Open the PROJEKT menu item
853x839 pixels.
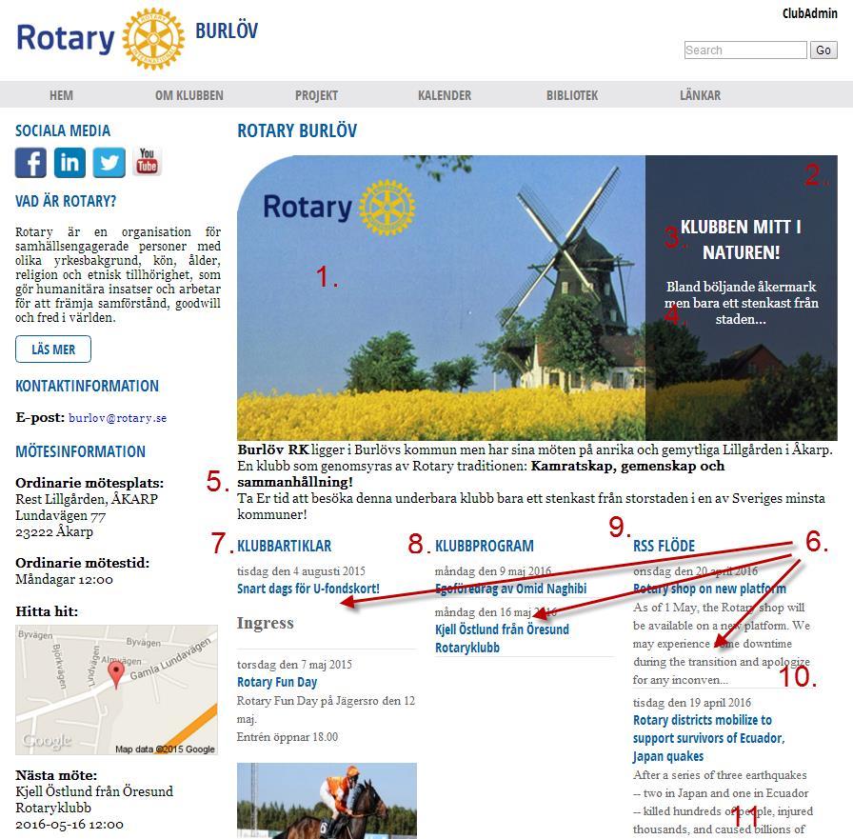[317, 95]
